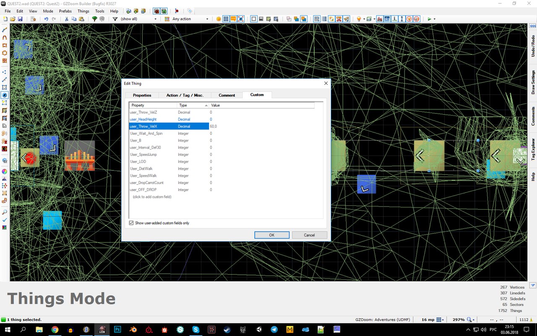
Task: Open the Test Map dropdown arrow
Action: tap(434, 19)
